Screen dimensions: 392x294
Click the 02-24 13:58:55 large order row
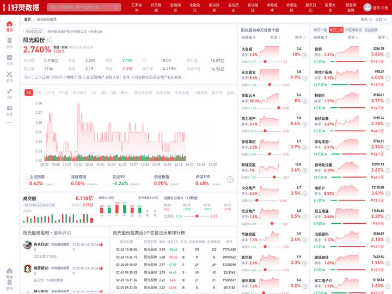[174, 249]
